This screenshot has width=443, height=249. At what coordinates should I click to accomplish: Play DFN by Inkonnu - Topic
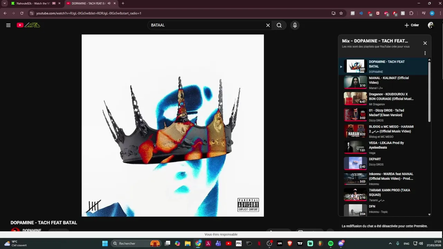click(x=383, y=210)
